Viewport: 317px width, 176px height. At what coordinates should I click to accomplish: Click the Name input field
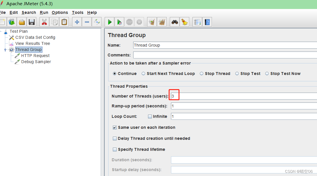point(225,45)
